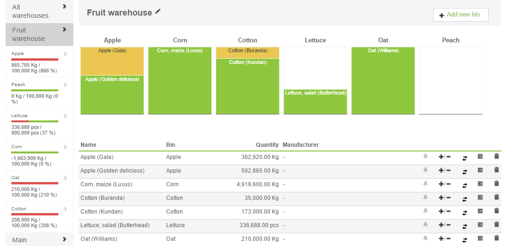
Task: Click bell alert icon for Apple (Gala)
Action: pos(425,157)
